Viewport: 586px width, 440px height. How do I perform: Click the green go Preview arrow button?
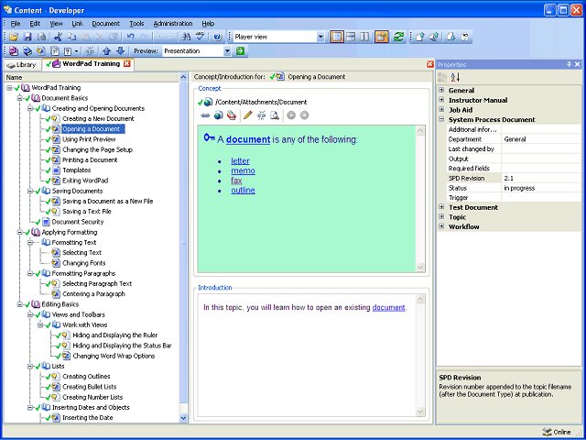click(240, 51)
